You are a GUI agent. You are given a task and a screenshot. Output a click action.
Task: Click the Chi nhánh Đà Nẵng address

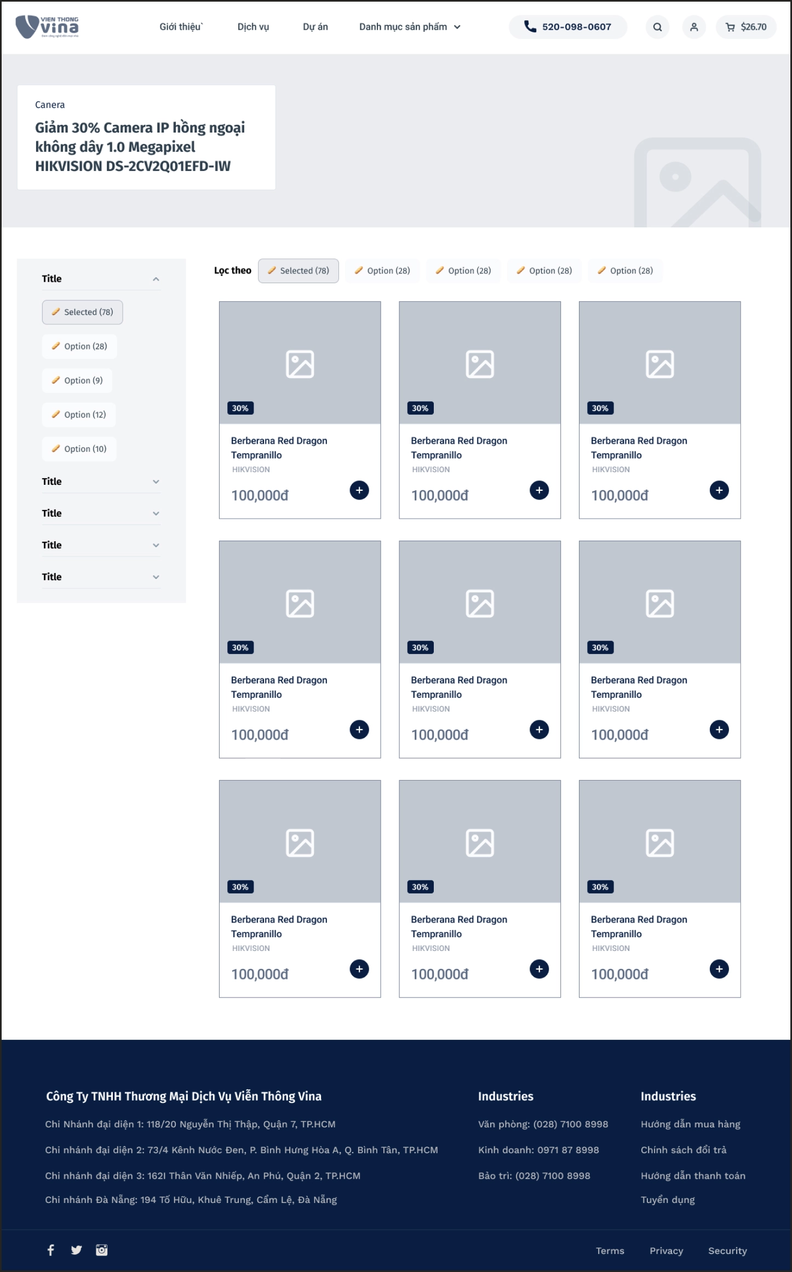[191, 1200]
